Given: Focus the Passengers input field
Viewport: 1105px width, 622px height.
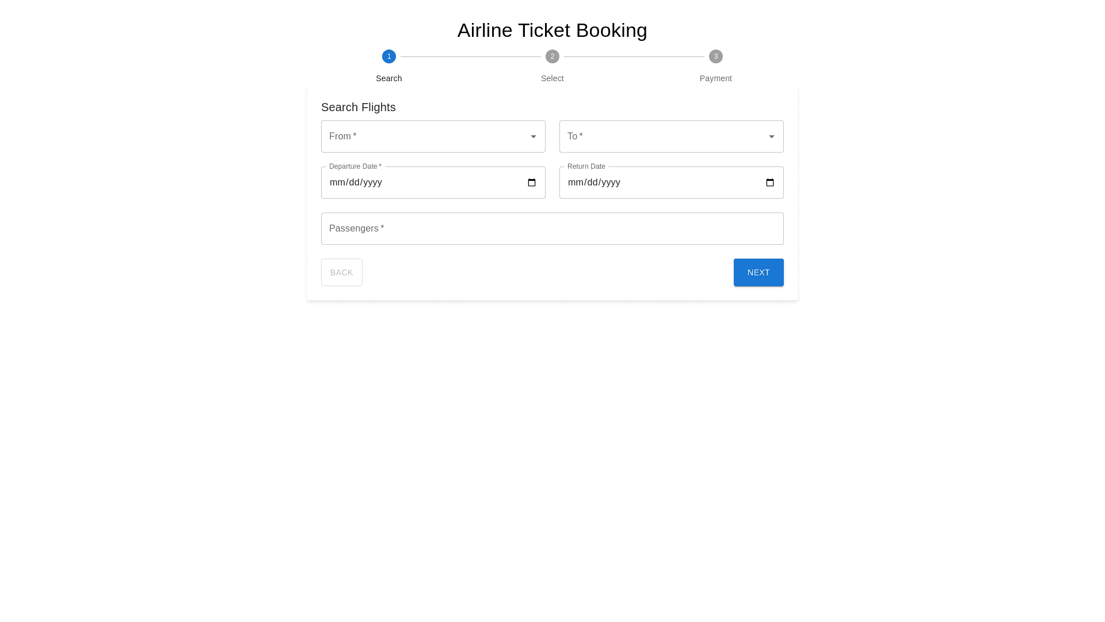Looking at the screenshot, I should coord(552,229).
